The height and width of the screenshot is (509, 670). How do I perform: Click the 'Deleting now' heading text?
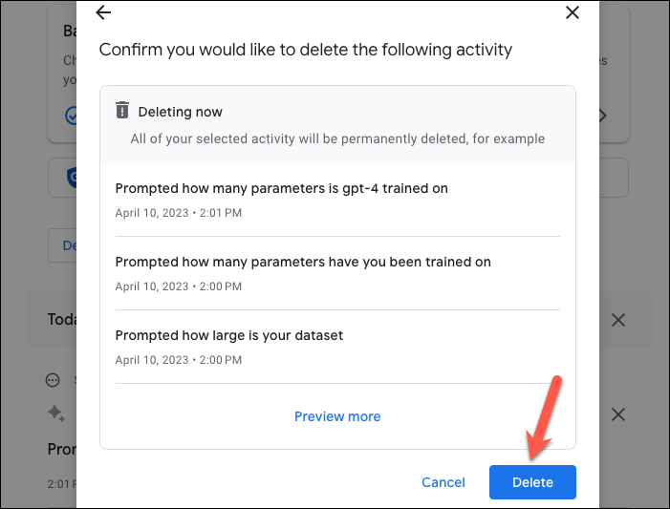(x=180, y=112)
